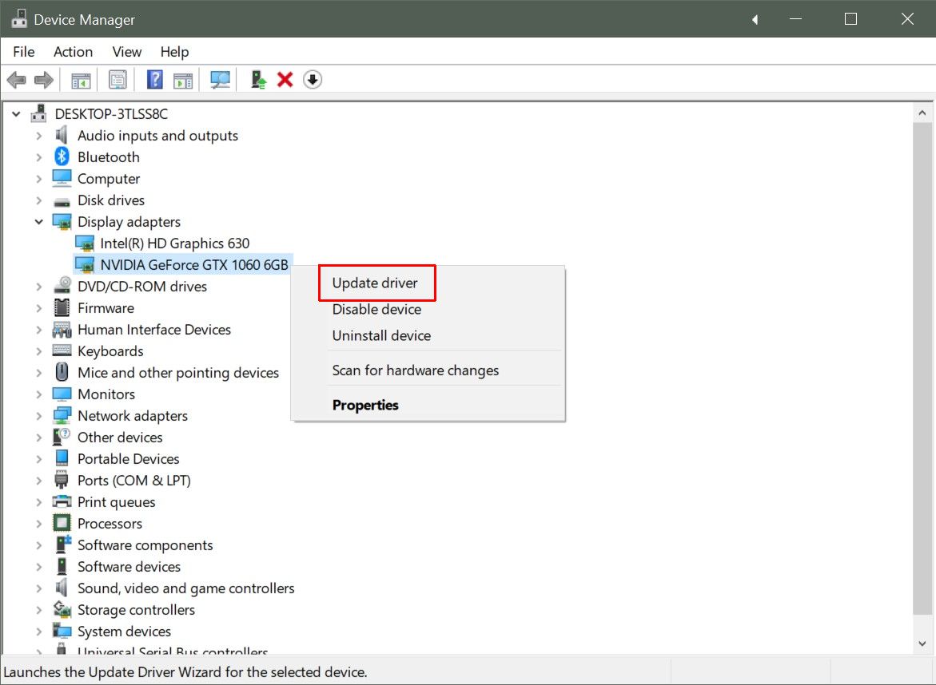
Task: Expand the Human Interface Devices category
Action: click(x=39, y=330)
